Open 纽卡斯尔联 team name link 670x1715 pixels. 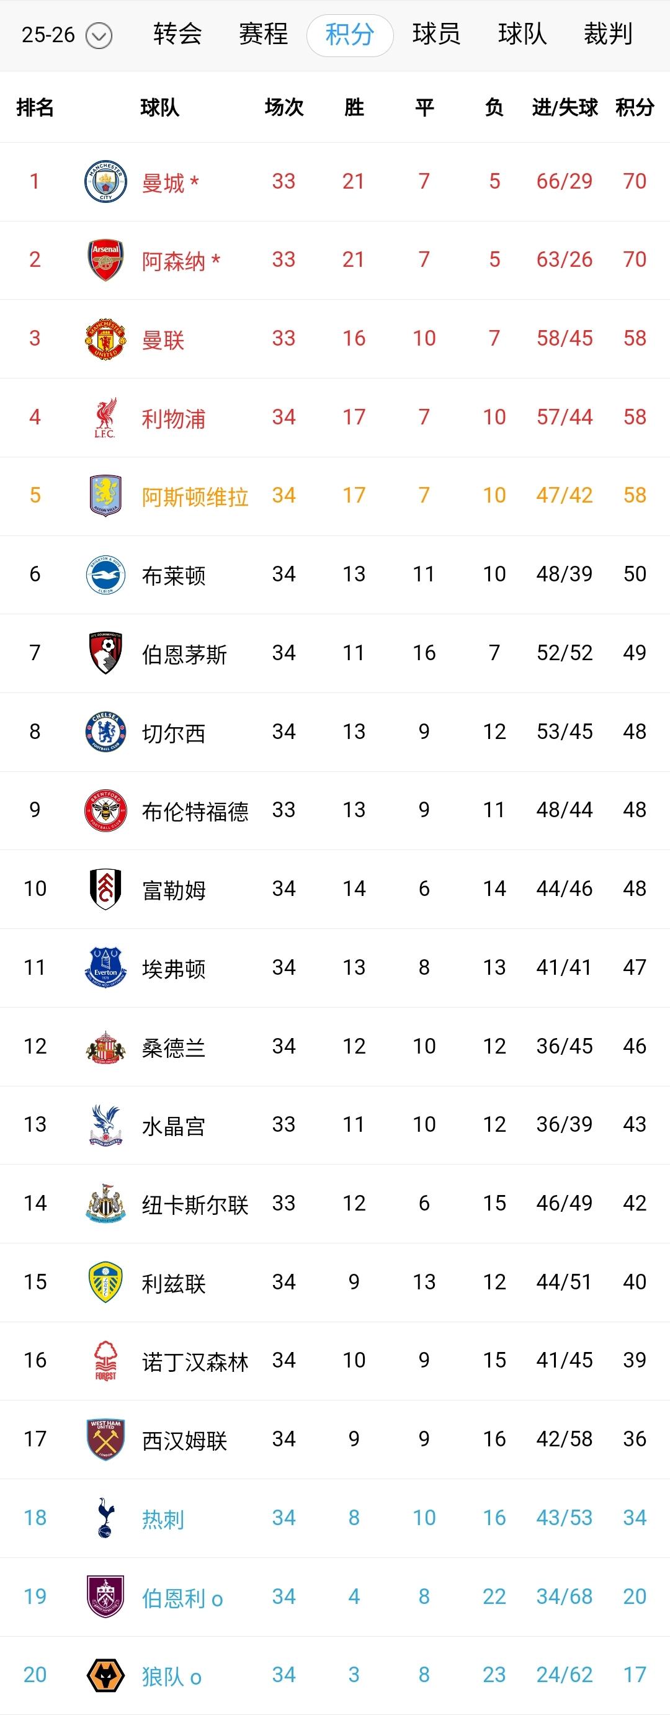pos(195,1204)
